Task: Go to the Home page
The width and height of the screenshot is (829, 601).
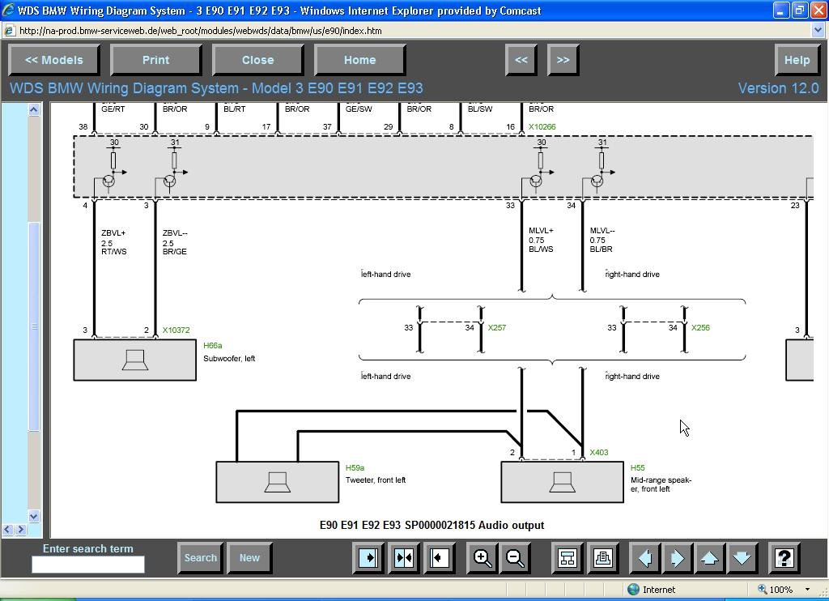Action: pos(360,60)
